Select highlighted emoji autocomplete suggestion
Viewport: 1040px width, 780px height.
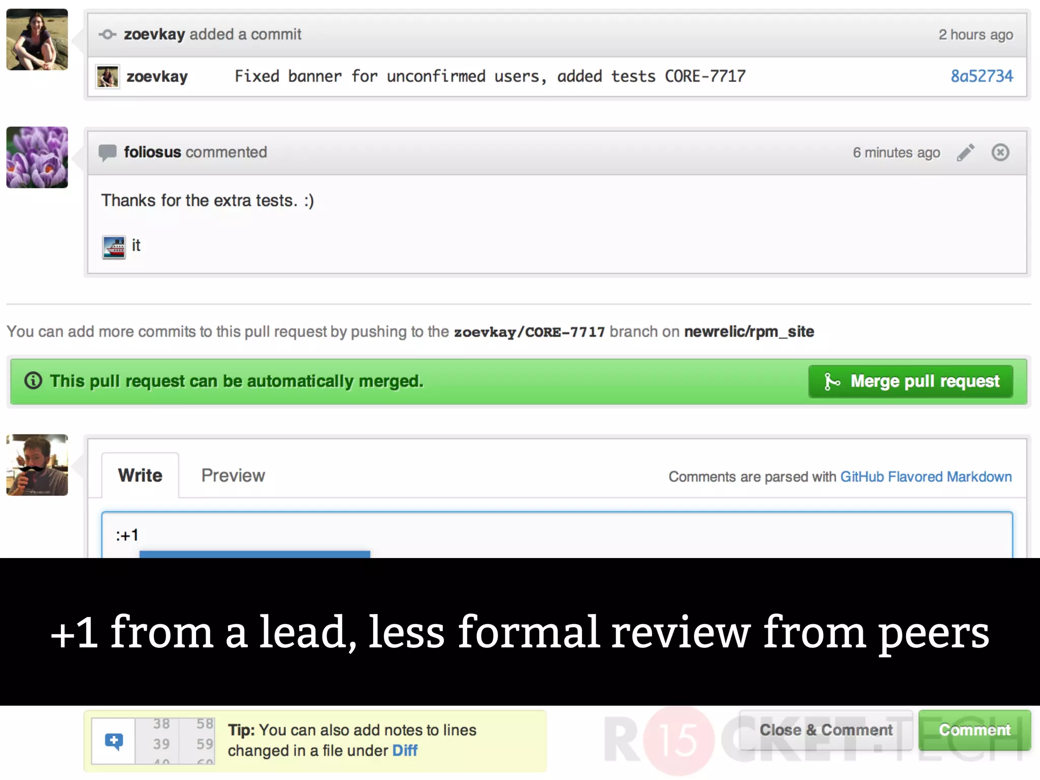click(255, 554)
